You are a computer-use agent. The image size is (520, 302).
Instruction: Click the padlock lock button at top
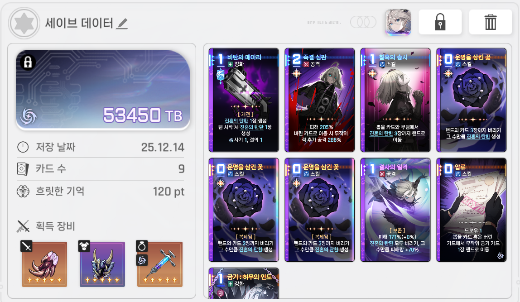pos(440,22)
